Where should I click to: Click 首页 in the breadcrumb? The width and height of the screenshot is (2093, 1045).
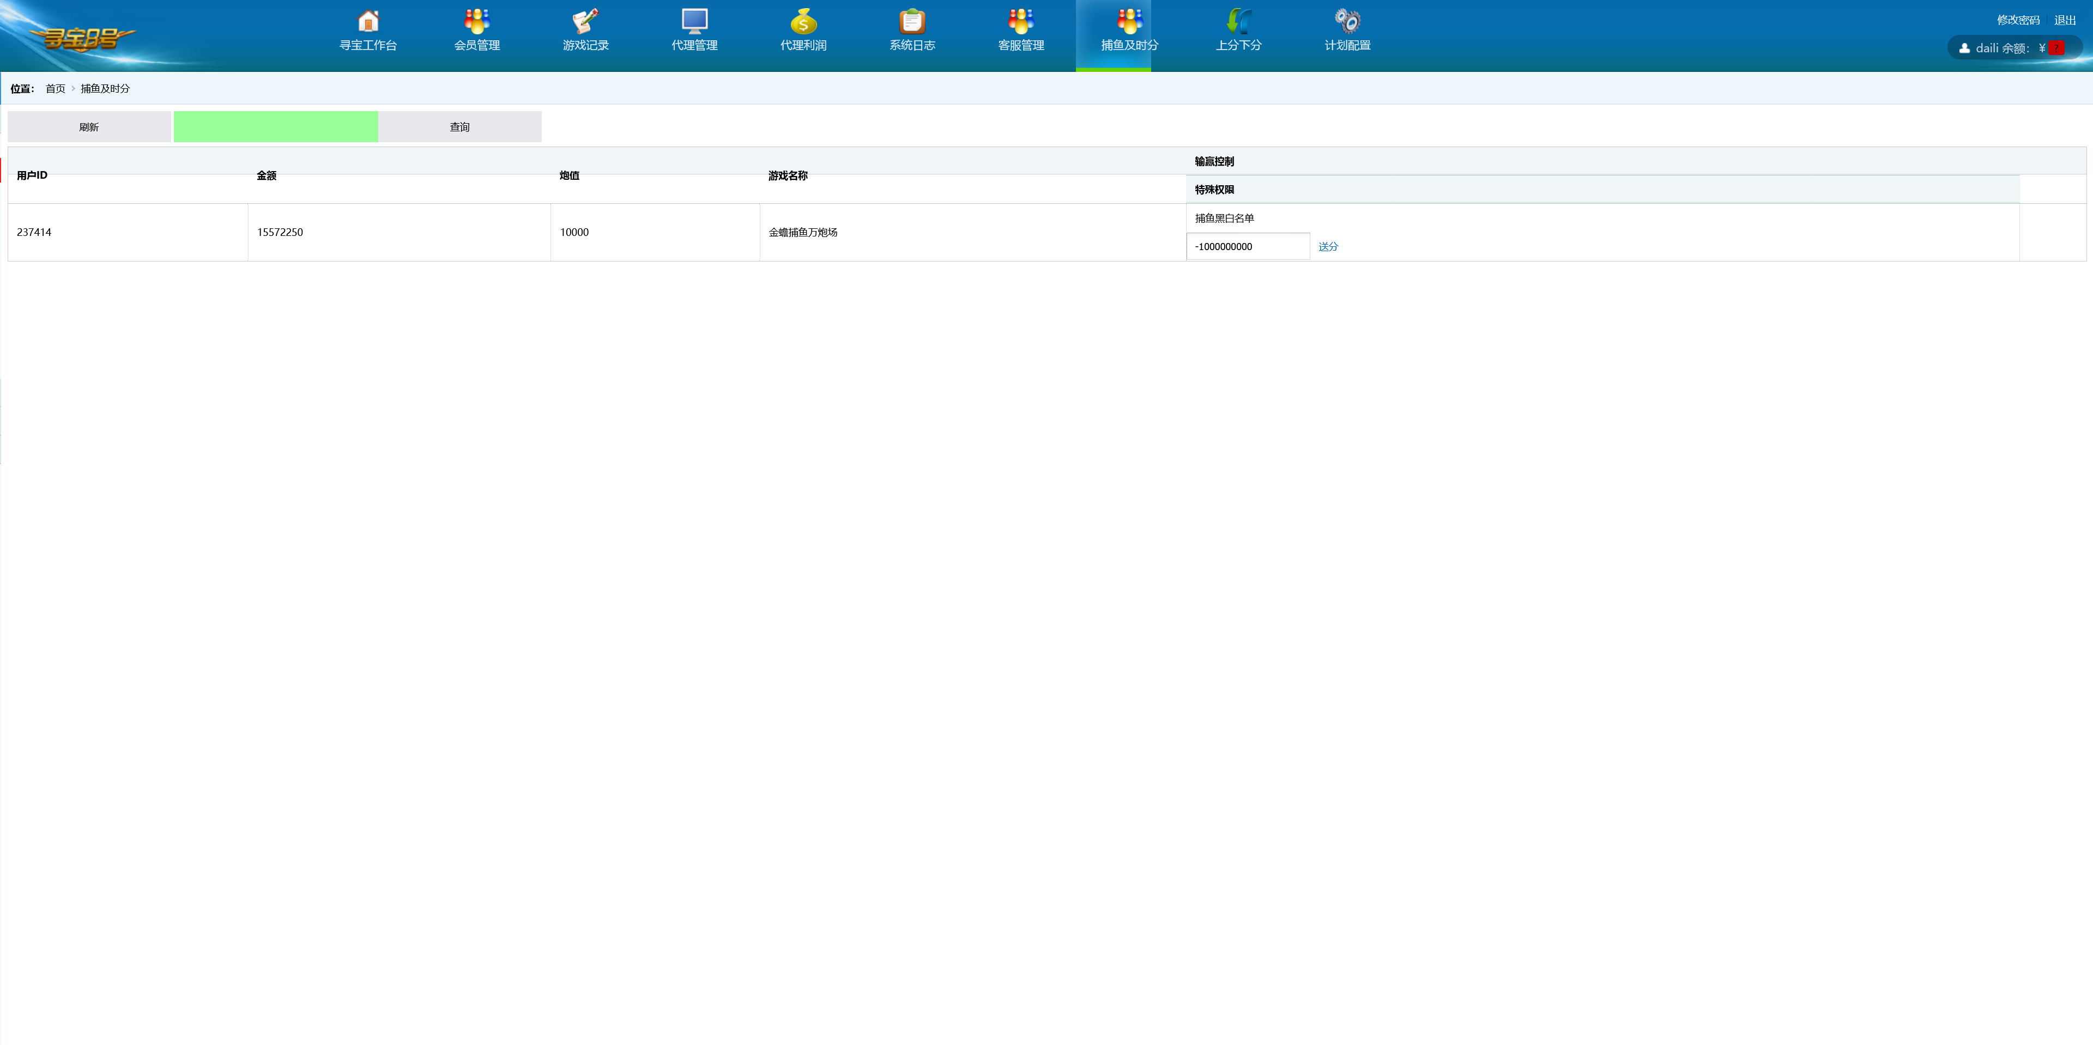[x=55, y=88]
